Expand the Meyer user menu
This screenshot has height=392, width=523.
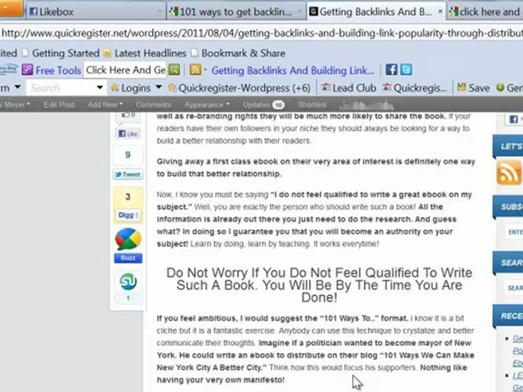(16, 105)
